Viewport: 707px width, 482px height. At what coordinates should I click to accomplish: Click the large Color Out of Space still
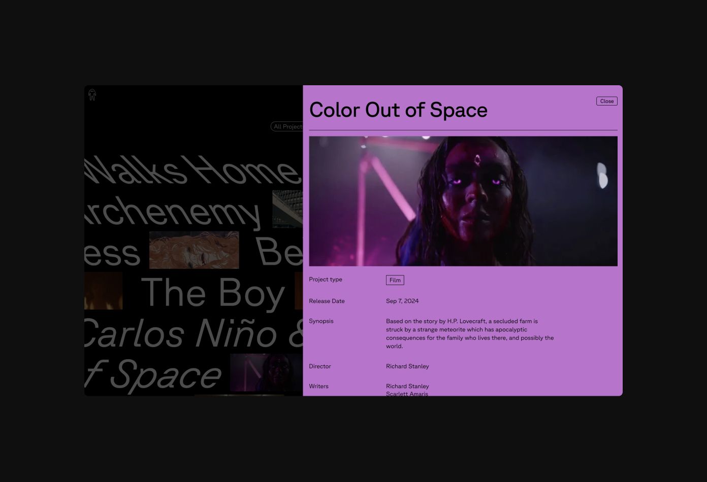point(463,201)
